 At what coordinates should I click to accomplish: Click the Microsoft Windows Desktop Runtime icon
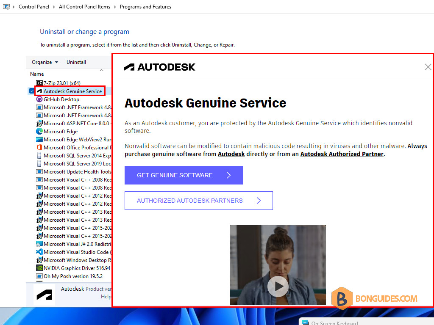click(39, 260)
